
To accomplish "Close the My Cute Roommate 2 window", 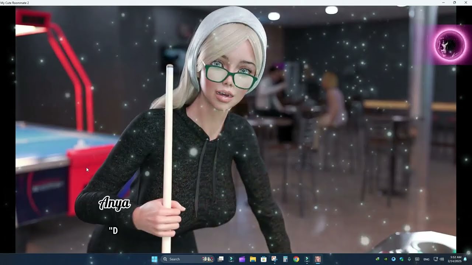I will point(465,3).
